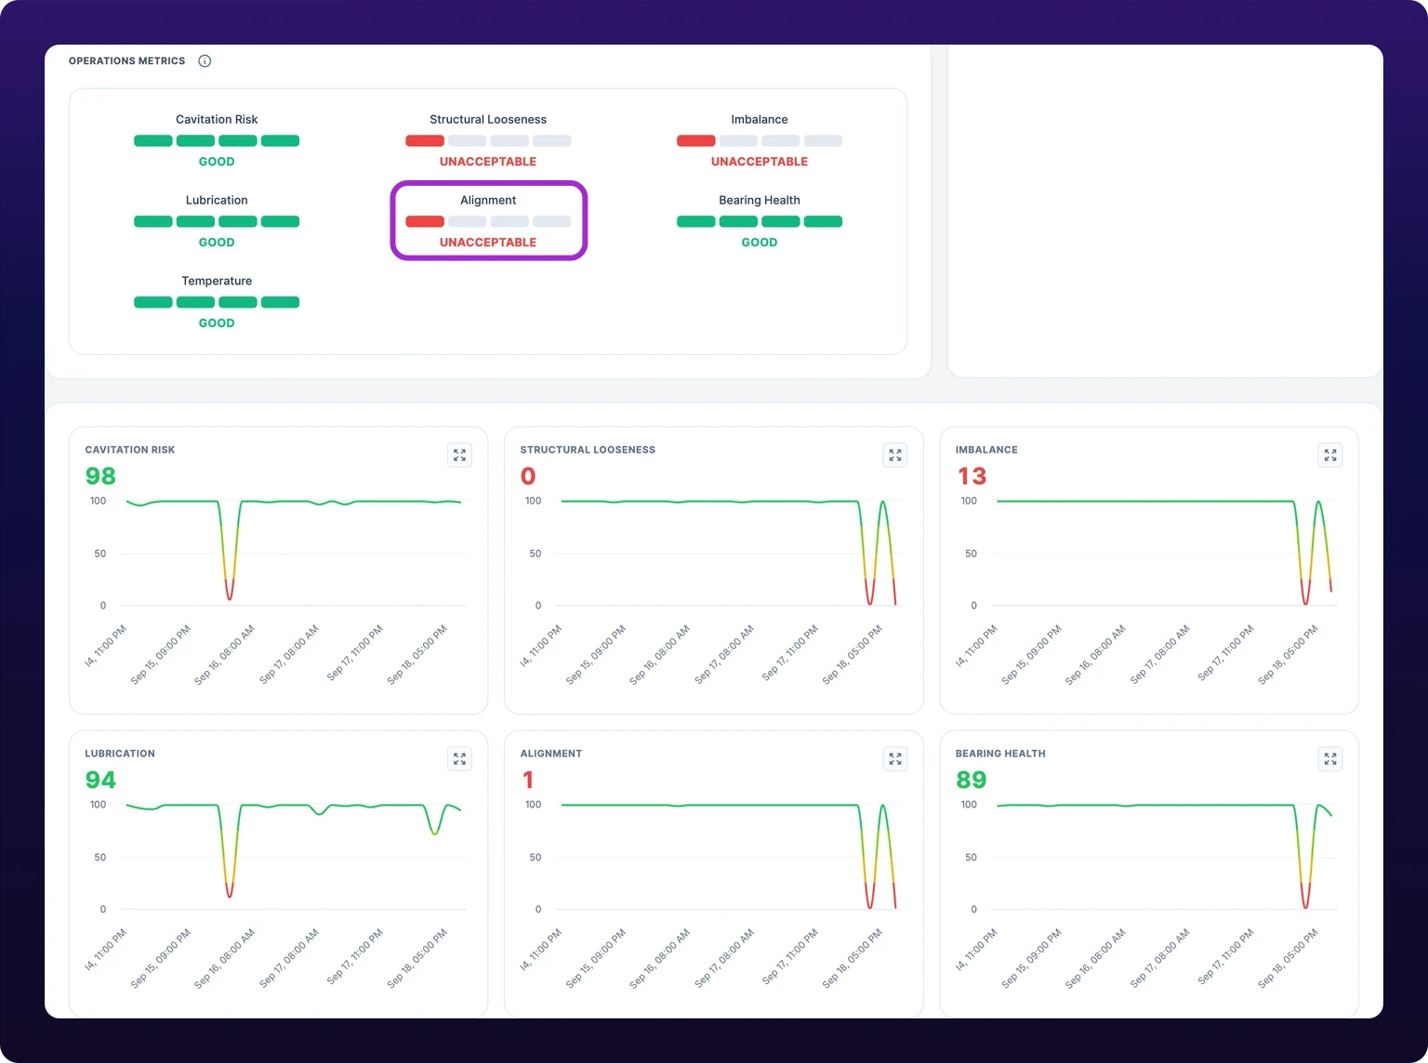The width and height of the screenshot is (1428, 1063).
Task: Select the "Temperature" metric label
Action: click(x=217, y=282)
